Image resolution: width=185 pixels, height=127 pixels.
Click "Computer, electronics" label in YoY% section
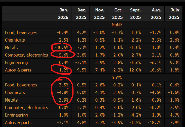27,108
